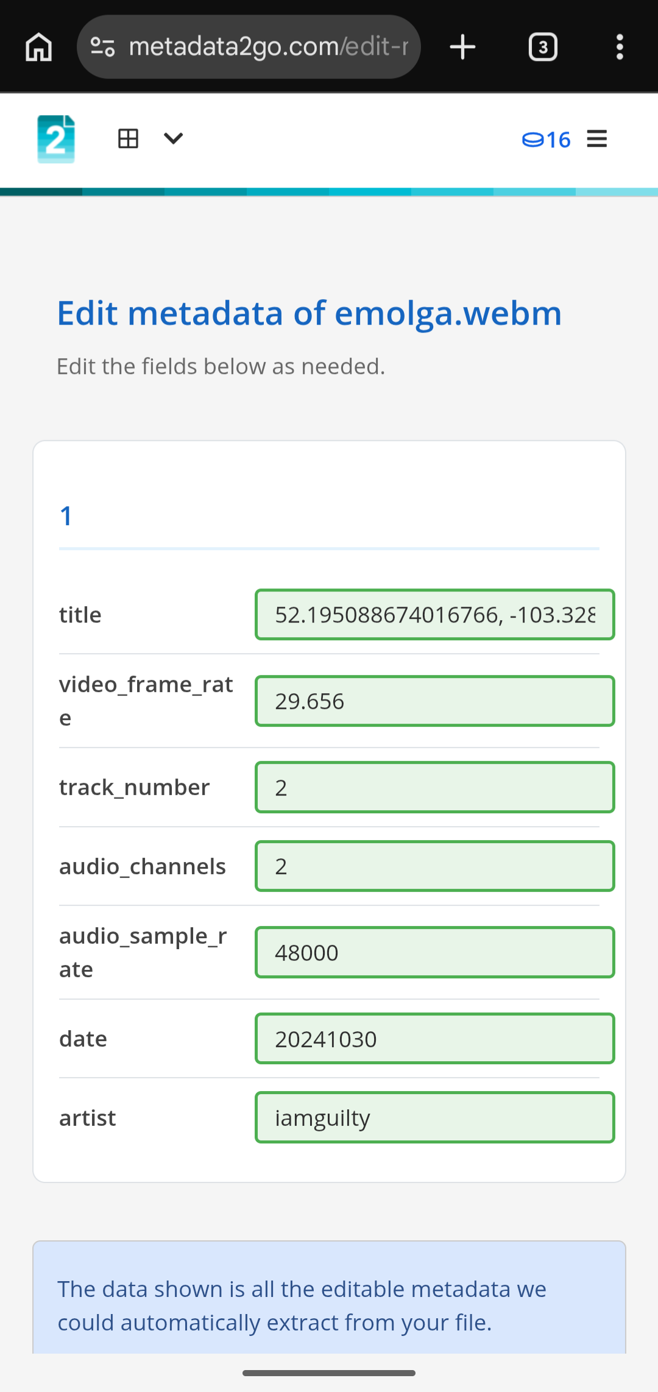Open the tab switcher showing 3 tabs
This screenshot has height=1392, width=658.
pos(542,47)
